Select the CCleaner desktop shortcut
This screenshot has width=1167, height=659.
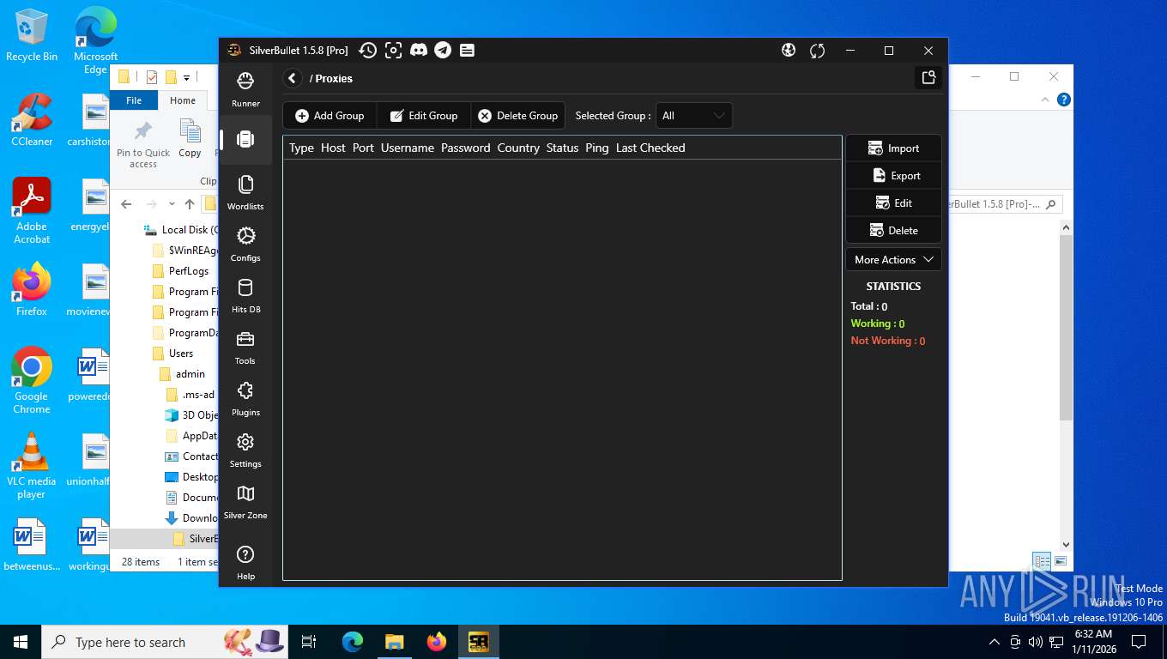32,119
